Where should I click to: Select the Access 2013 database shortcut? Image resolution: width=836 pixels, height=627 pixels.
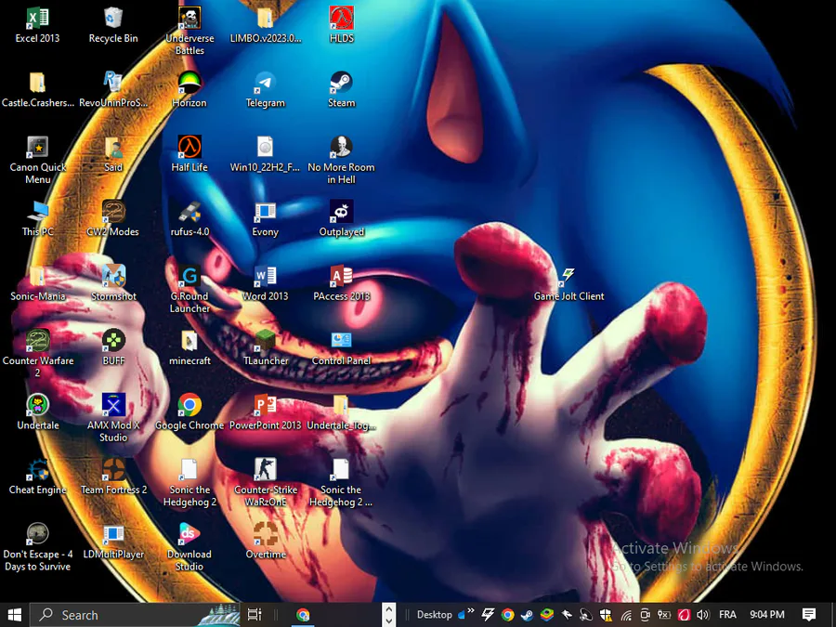[341, 283]
